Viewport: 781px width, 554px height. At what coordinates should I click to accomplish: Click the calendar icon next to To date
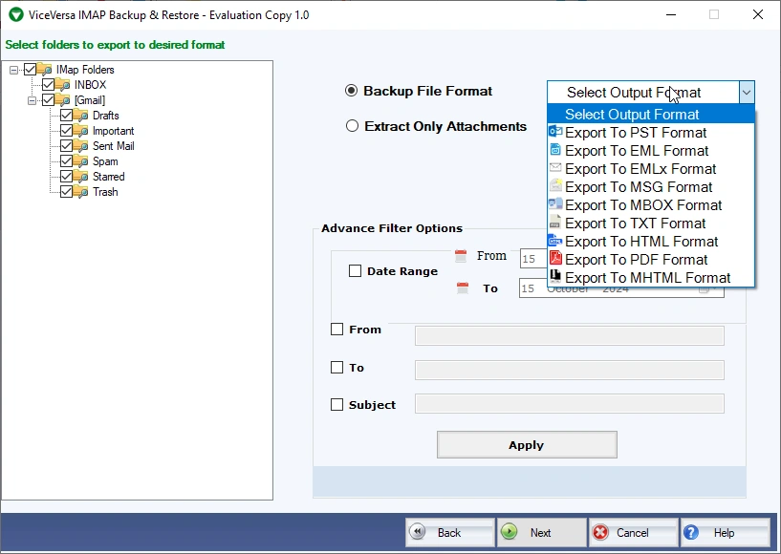(463, 288)
